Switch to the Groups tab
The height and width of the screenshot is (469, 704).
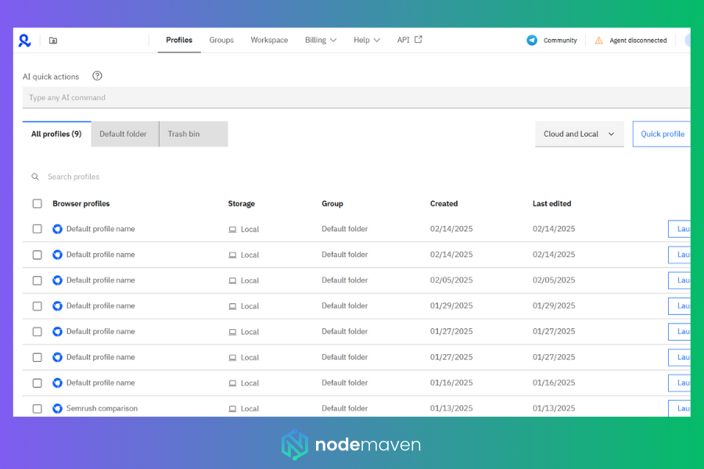(x=221, y=40)
